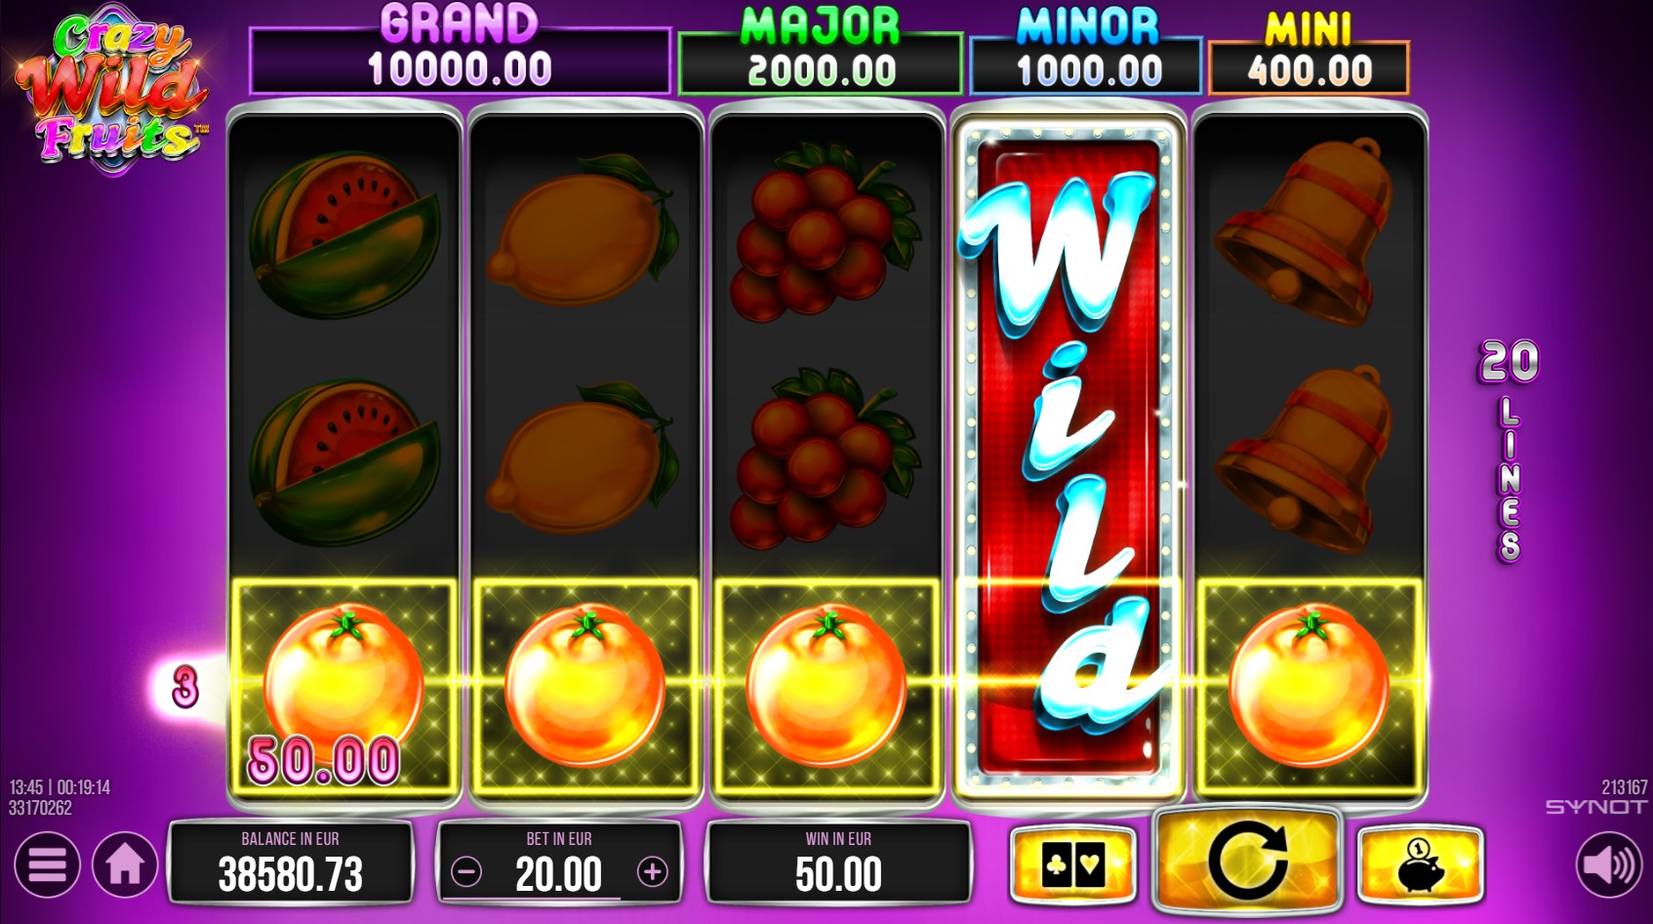
Task: Open the card gamble feature
Action: pyautogui.click(x=1073, y=864)
